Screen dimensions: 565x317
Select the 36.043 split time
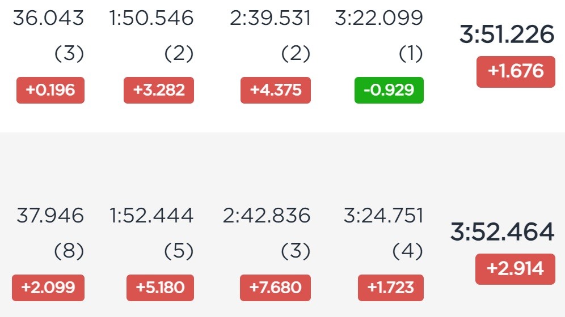point(48,18)
